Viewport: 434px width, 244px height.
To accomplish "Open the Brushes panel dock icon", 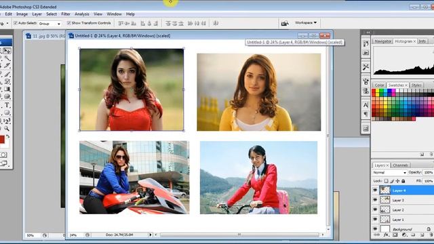I will pos(366,81).
